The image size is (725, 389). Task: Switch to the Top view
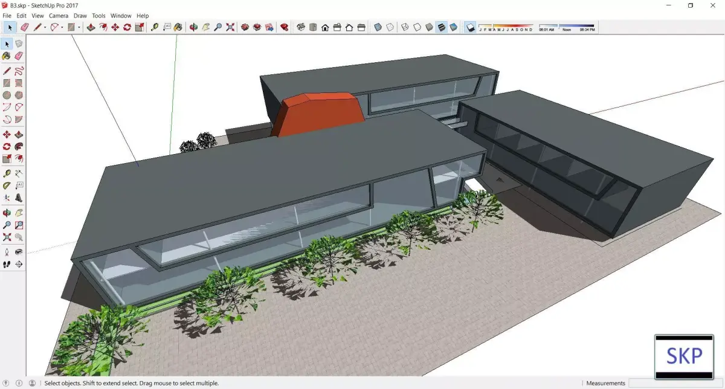(x=313, y=27)
